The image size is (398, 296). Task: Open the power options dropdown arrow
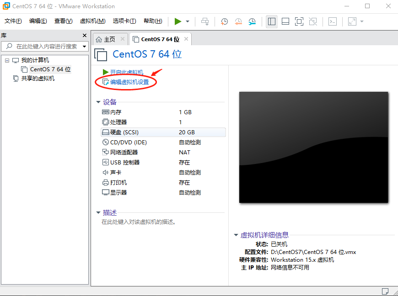click(x=188, y=21)
